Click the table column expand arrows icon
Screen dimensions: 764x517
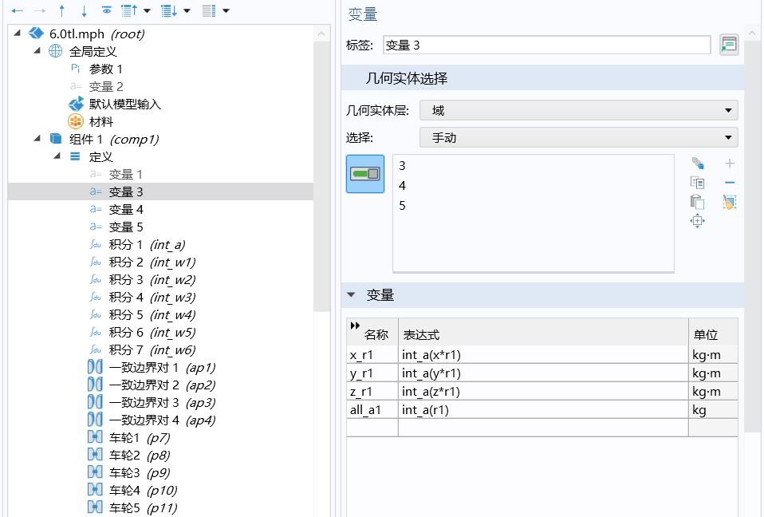coord(355,326)
